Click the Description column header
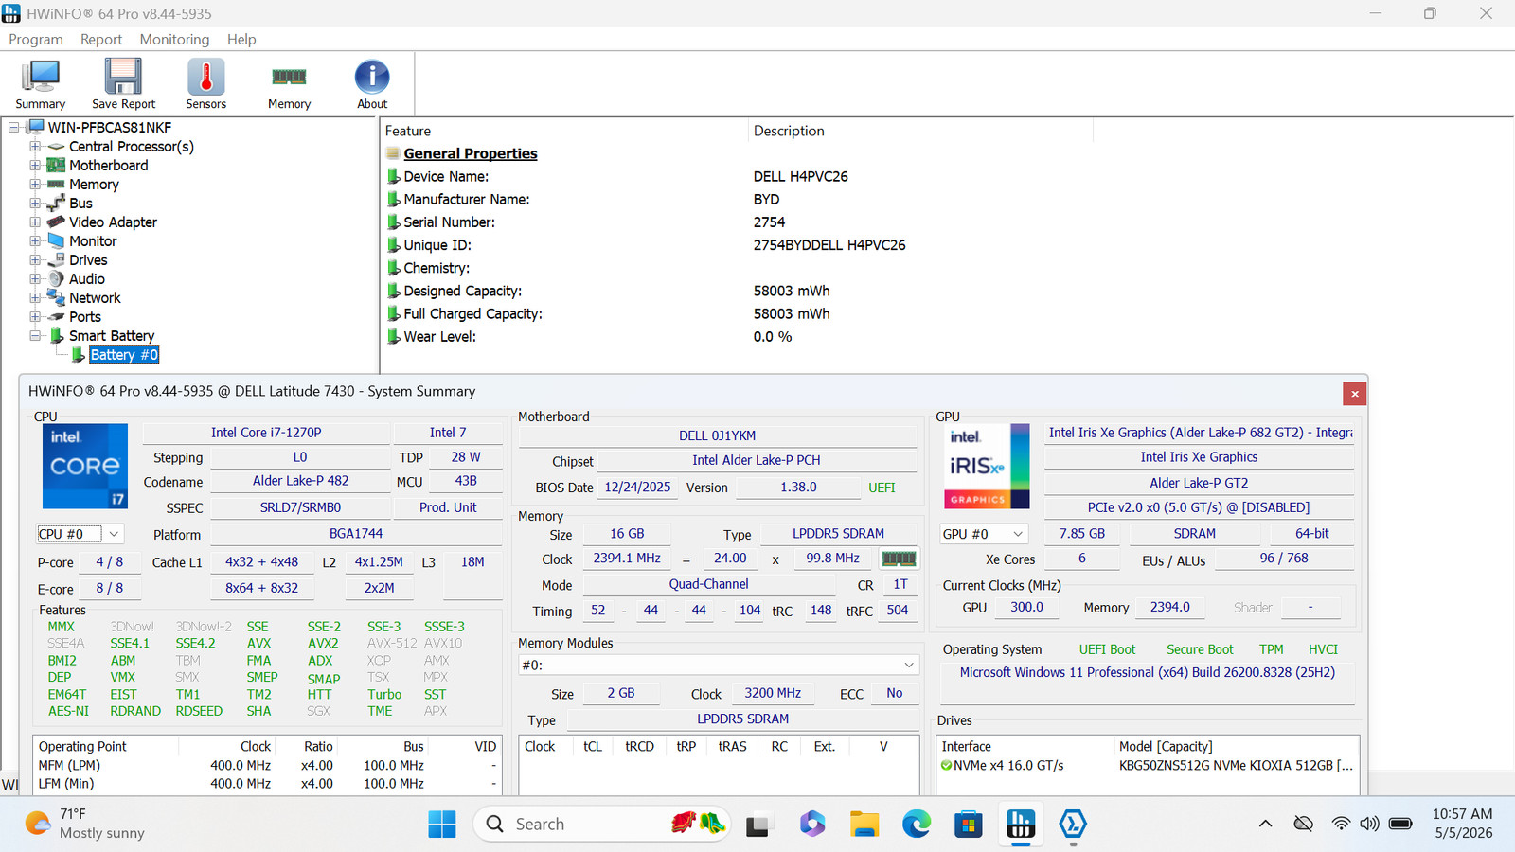 click(x=920, y=131)
